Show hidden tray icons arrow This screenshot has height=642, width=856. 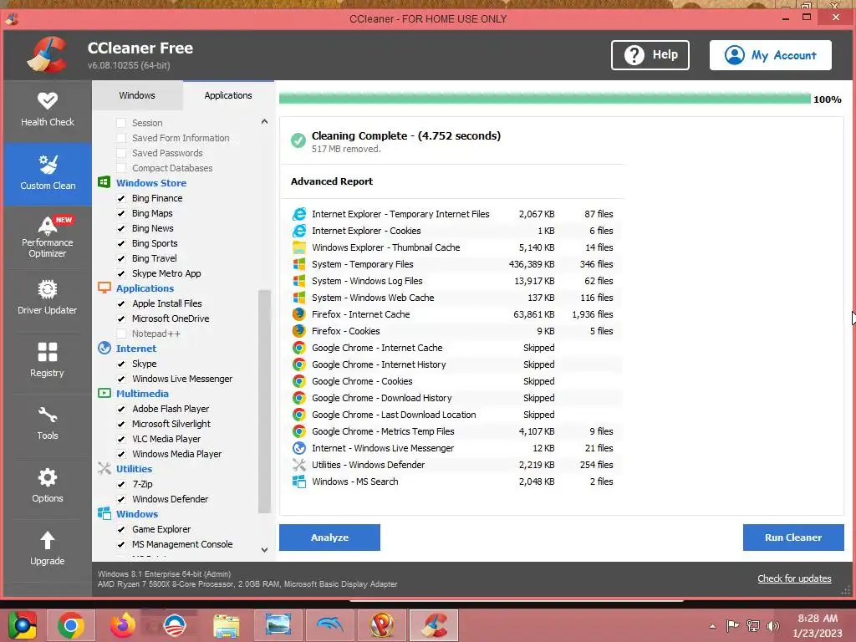point(712,626)
